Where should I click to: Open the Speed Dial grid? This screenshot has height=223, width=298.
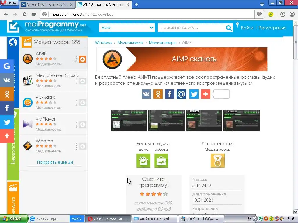pos(34,14)
